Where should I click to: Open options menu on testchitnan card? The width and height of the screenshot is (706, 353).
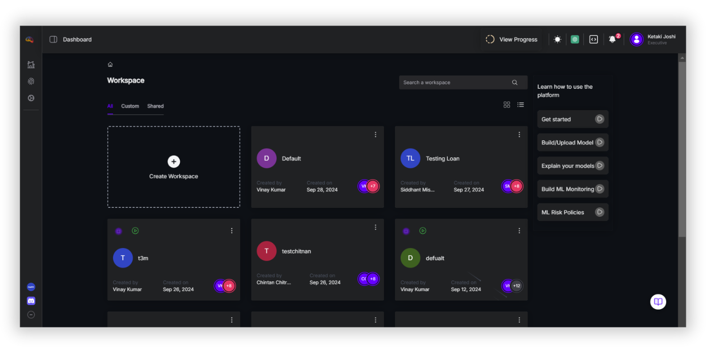tap(375, 227)
